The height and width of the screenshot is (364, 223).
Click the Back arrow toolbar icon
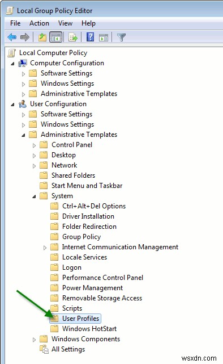(12, 37)
